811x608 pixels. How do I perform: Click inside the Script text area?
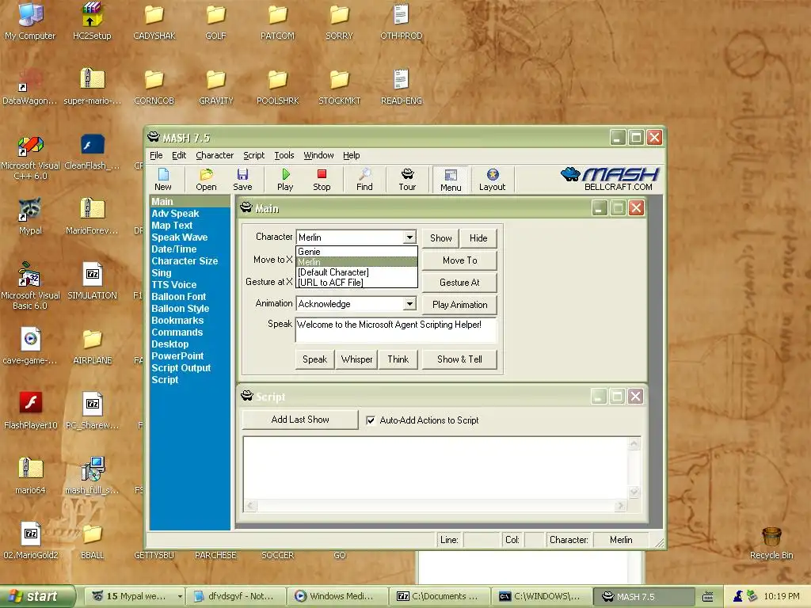coord(436,469)
